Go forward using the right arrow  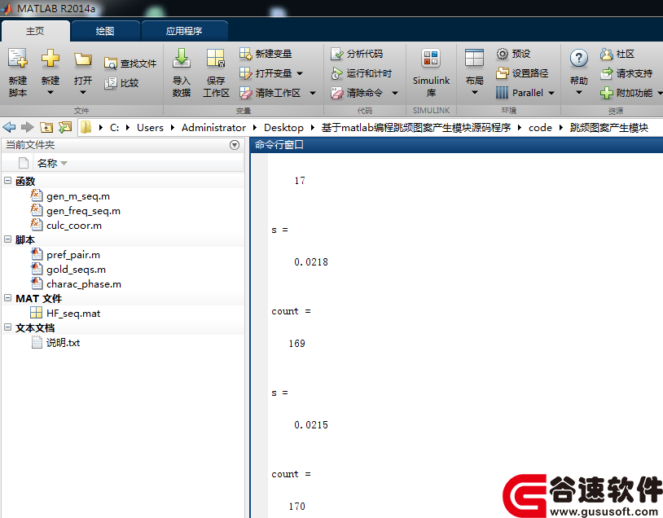pyautogui.click(x=28, y=127)
